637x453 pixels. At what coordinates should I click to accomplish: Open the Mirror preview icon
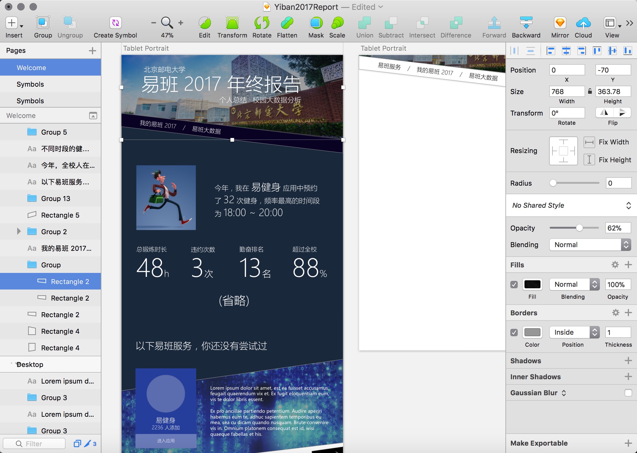(560, 23)
